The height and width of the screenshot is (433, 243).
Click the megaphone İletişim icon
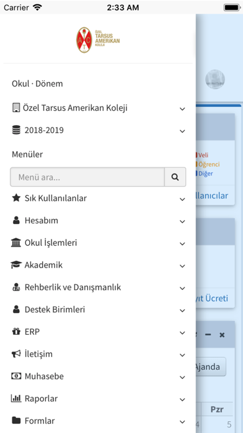point(16,354)
